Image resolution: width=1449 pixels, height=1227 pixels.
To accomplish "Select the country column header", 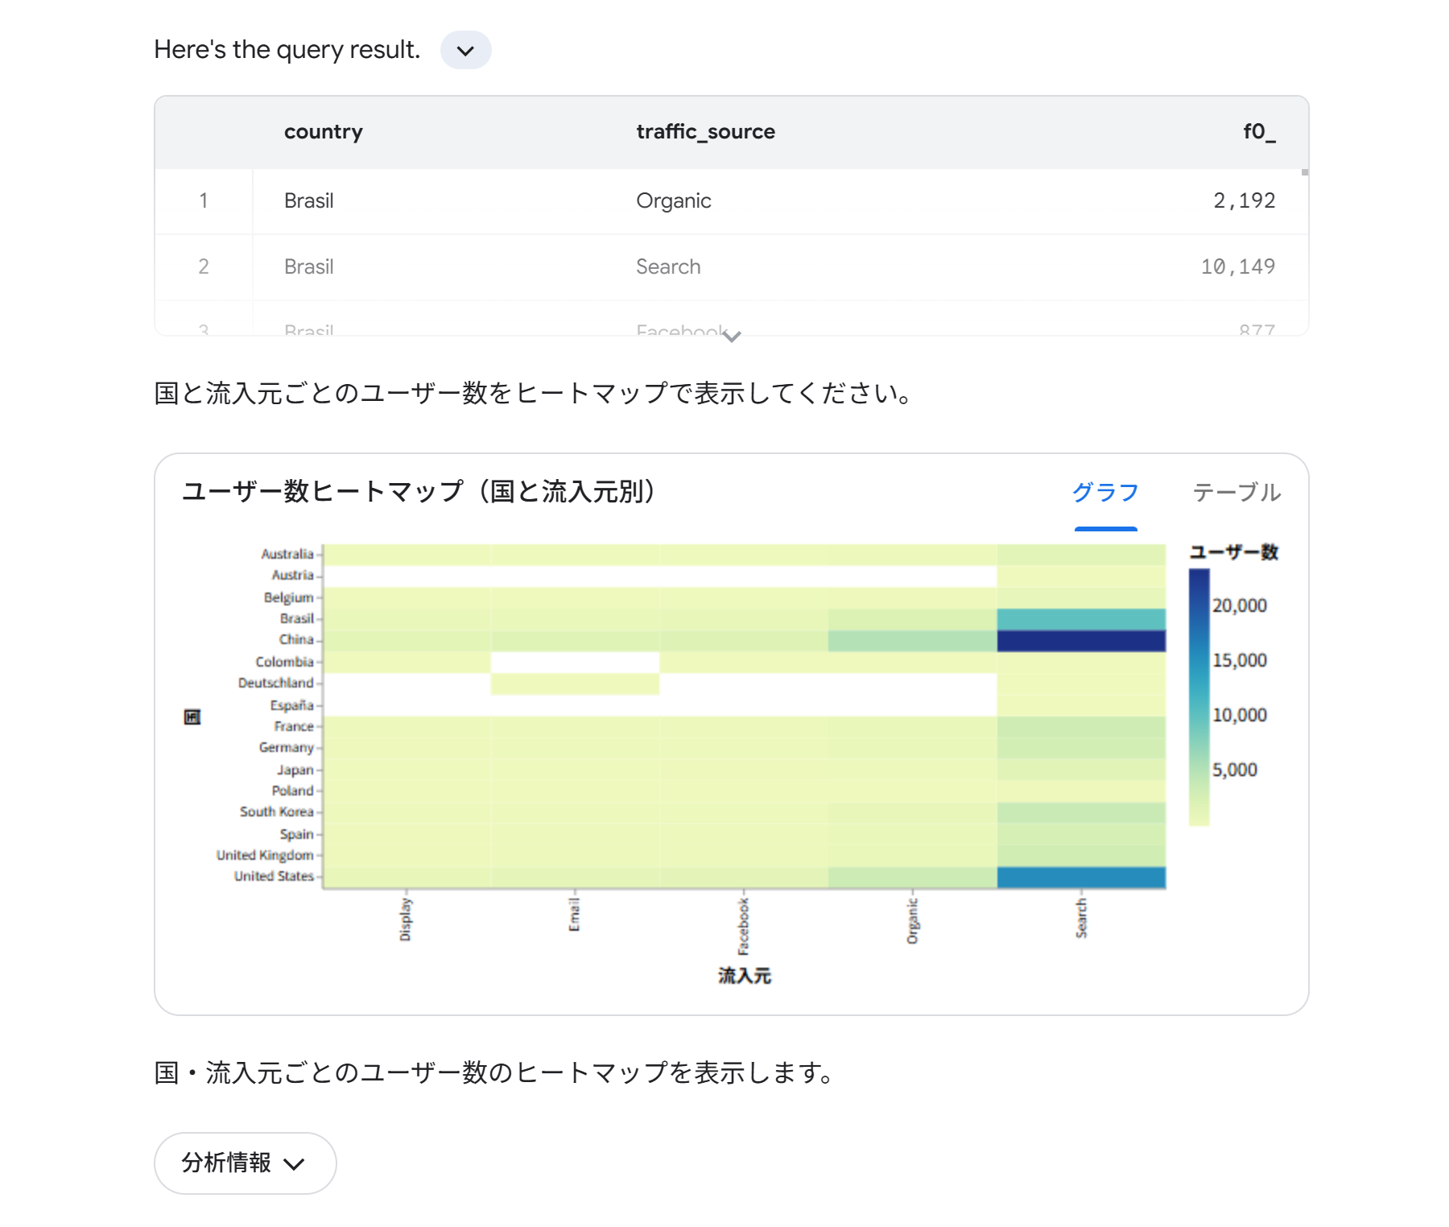I will pyautogui.click(x=324, y=131).
